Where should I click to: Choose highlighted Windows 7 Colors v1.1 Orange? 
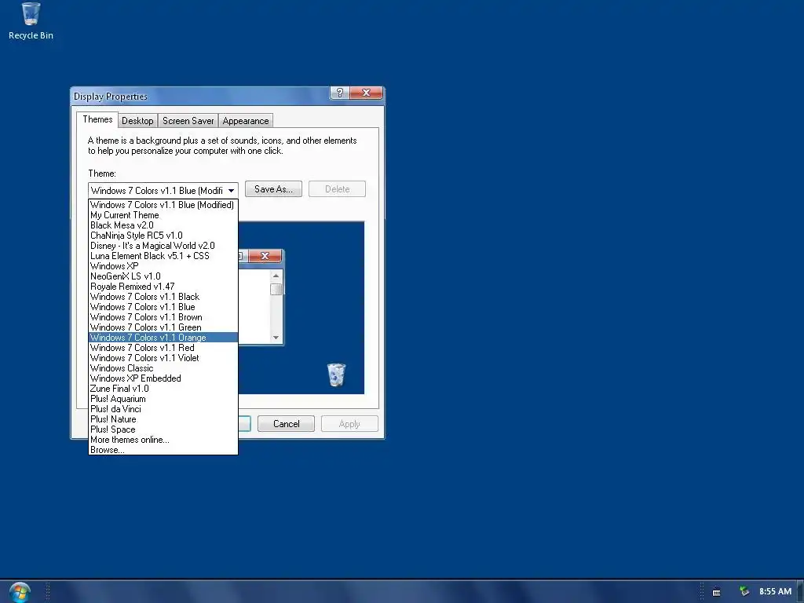pyautogui.click(x=163, y=338)
